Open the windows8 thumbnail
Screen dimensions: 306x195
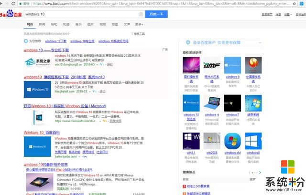pos(253,141)
